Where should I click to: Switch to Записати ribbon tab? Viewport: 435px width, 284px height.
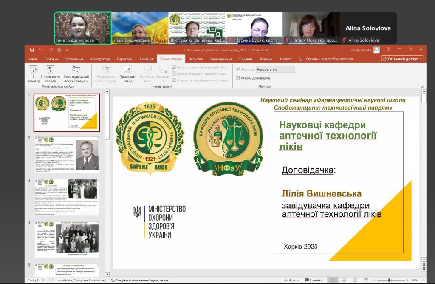click(x=196, y=59)
